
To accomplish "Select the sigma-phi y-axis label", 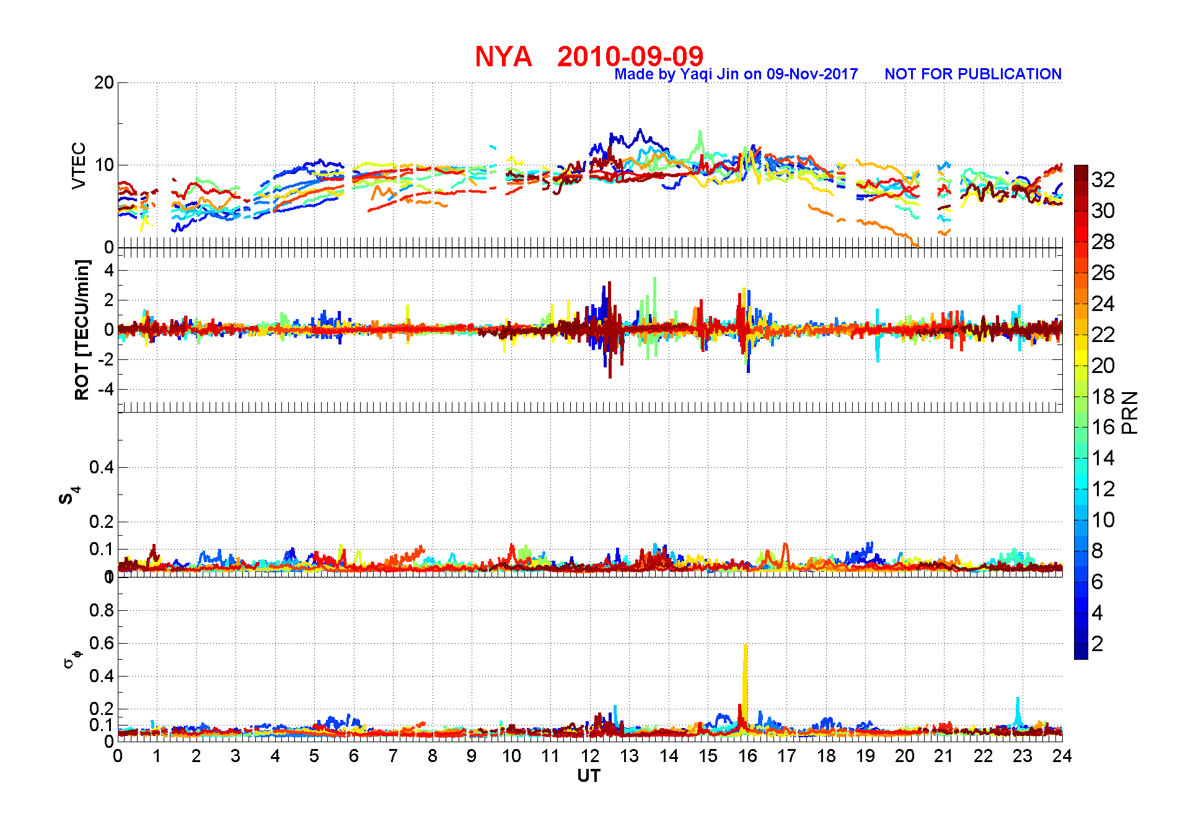I will [x=73, y=659].
